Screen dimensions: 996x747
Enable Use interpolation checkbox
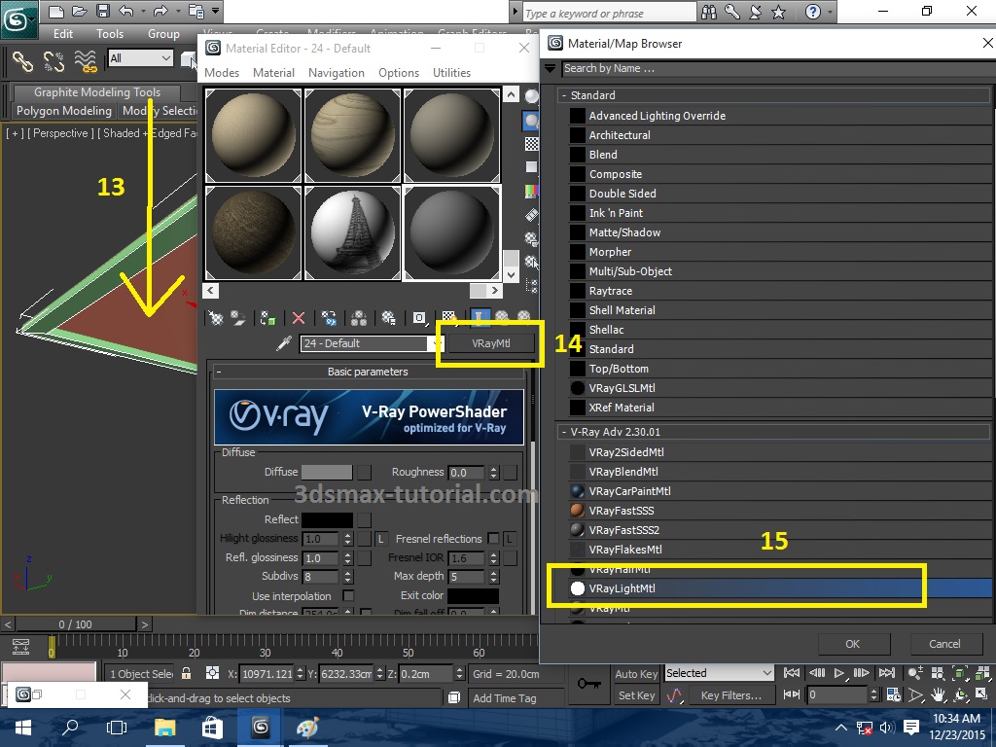348,596
